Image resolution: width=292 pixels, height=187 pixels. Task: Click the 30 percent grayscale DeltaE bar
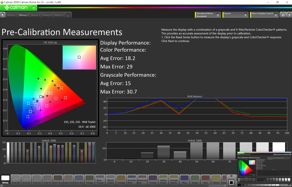tap(163, 152)
